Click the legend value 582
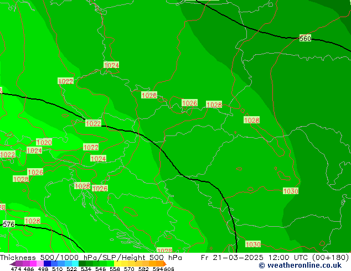Image resolution: width=351 pixels, height=271 pixels. 143,269
